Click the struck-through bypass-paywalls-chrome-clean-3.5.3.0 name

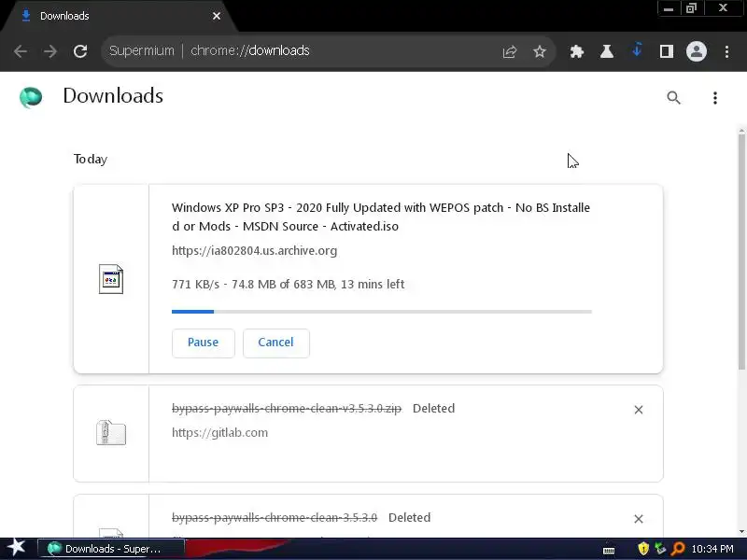pos(275,518)
